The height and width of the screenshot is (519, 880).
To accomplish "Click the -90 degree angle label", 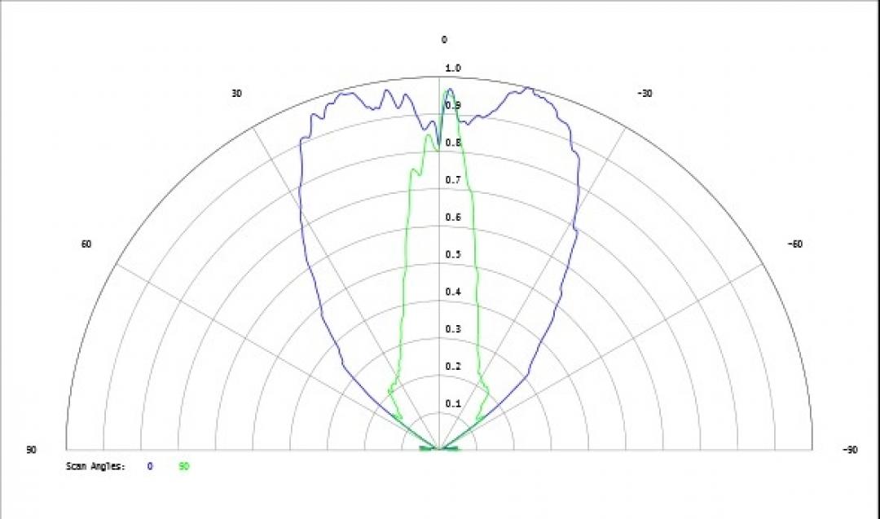I will [x=850, y=450].
